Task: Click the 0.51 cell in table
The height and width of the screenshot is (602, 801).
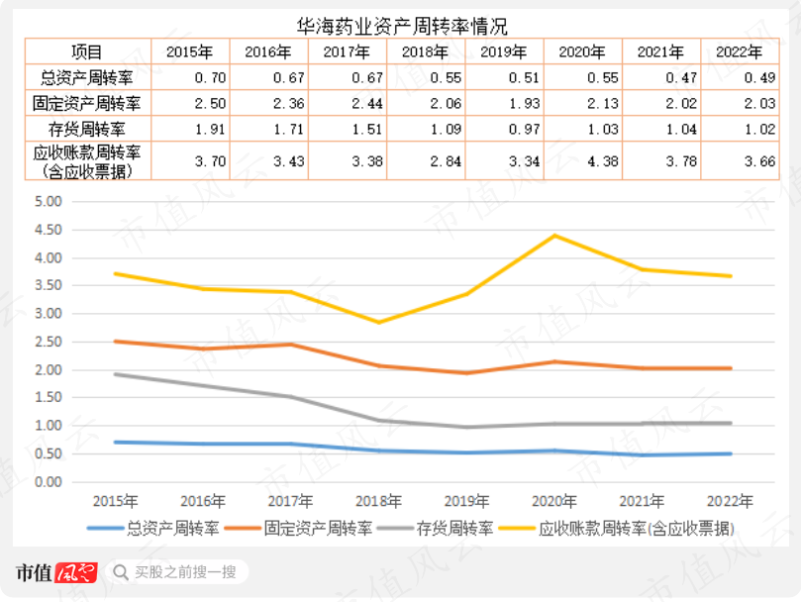Action: click(x=505, y=77)
